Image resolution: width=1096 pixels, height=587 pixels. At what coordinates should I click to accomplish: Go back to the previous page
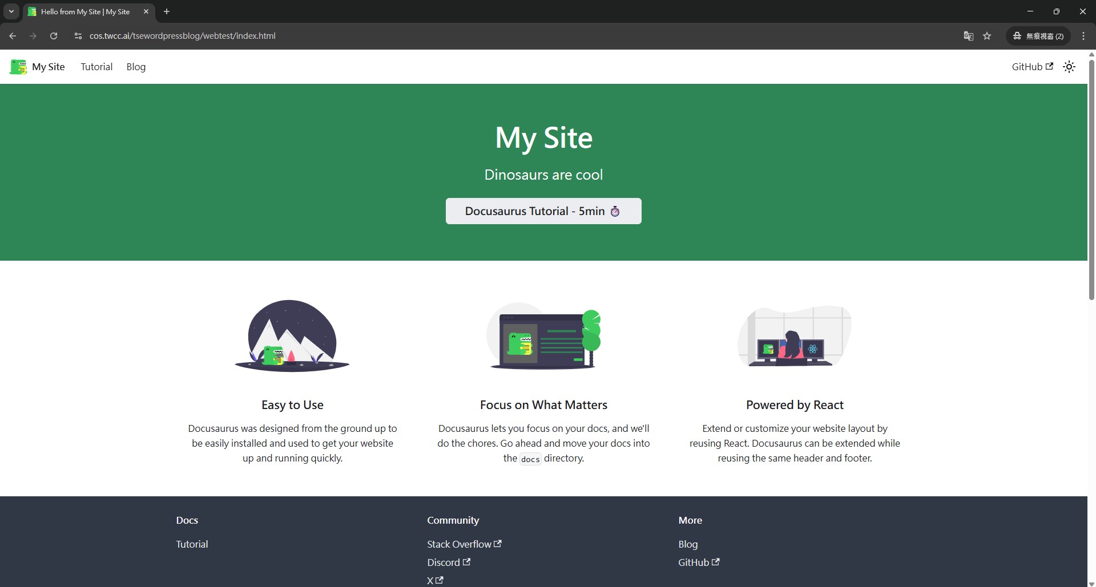click(13, 36)
